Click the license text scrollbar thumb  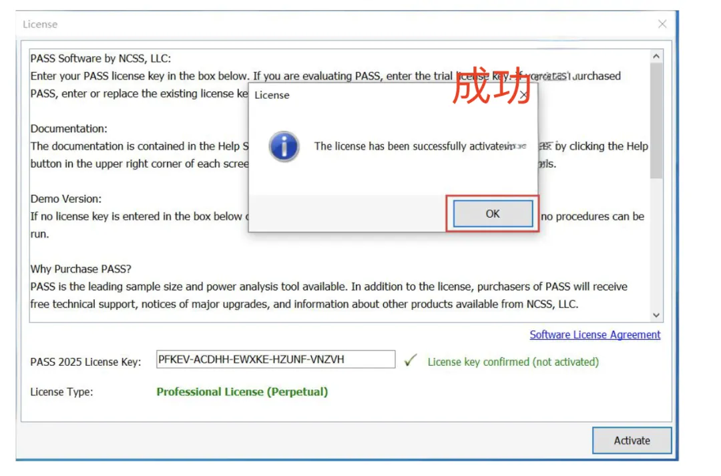tap(656, 120)
